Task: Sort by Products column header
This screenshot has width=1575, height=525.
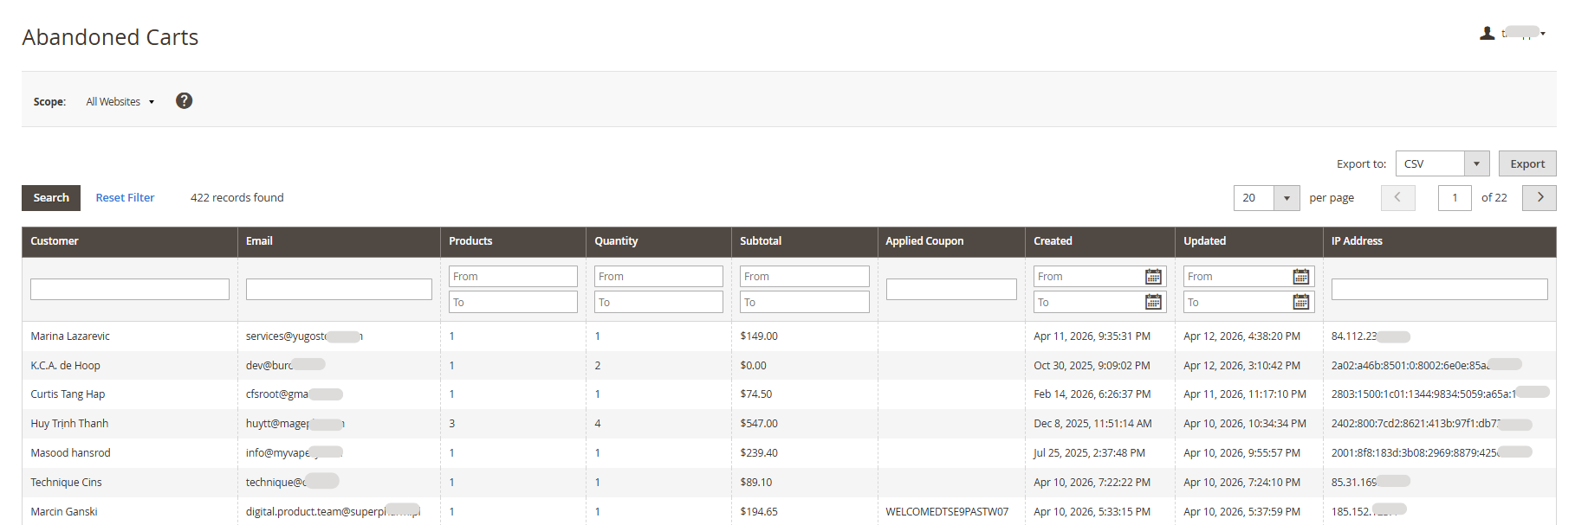Action: coord(513,241)
